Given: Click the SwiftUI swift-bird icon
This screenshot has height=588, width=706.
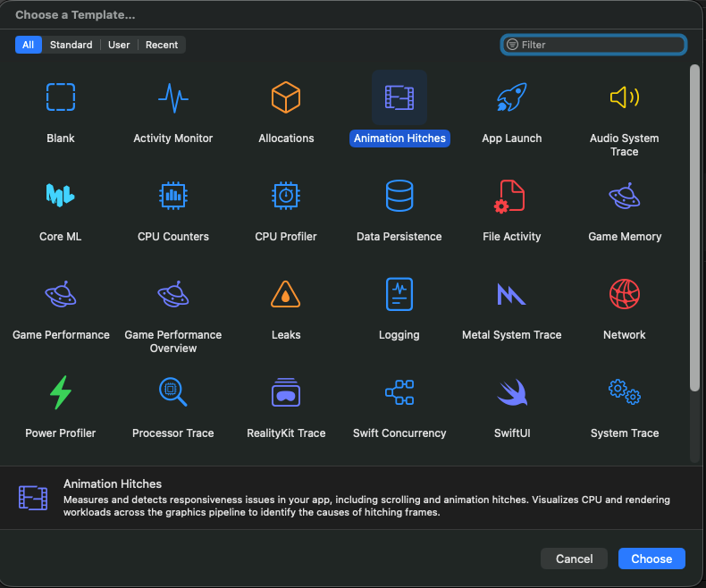Looking at the screenshot, I should (512, 392).
